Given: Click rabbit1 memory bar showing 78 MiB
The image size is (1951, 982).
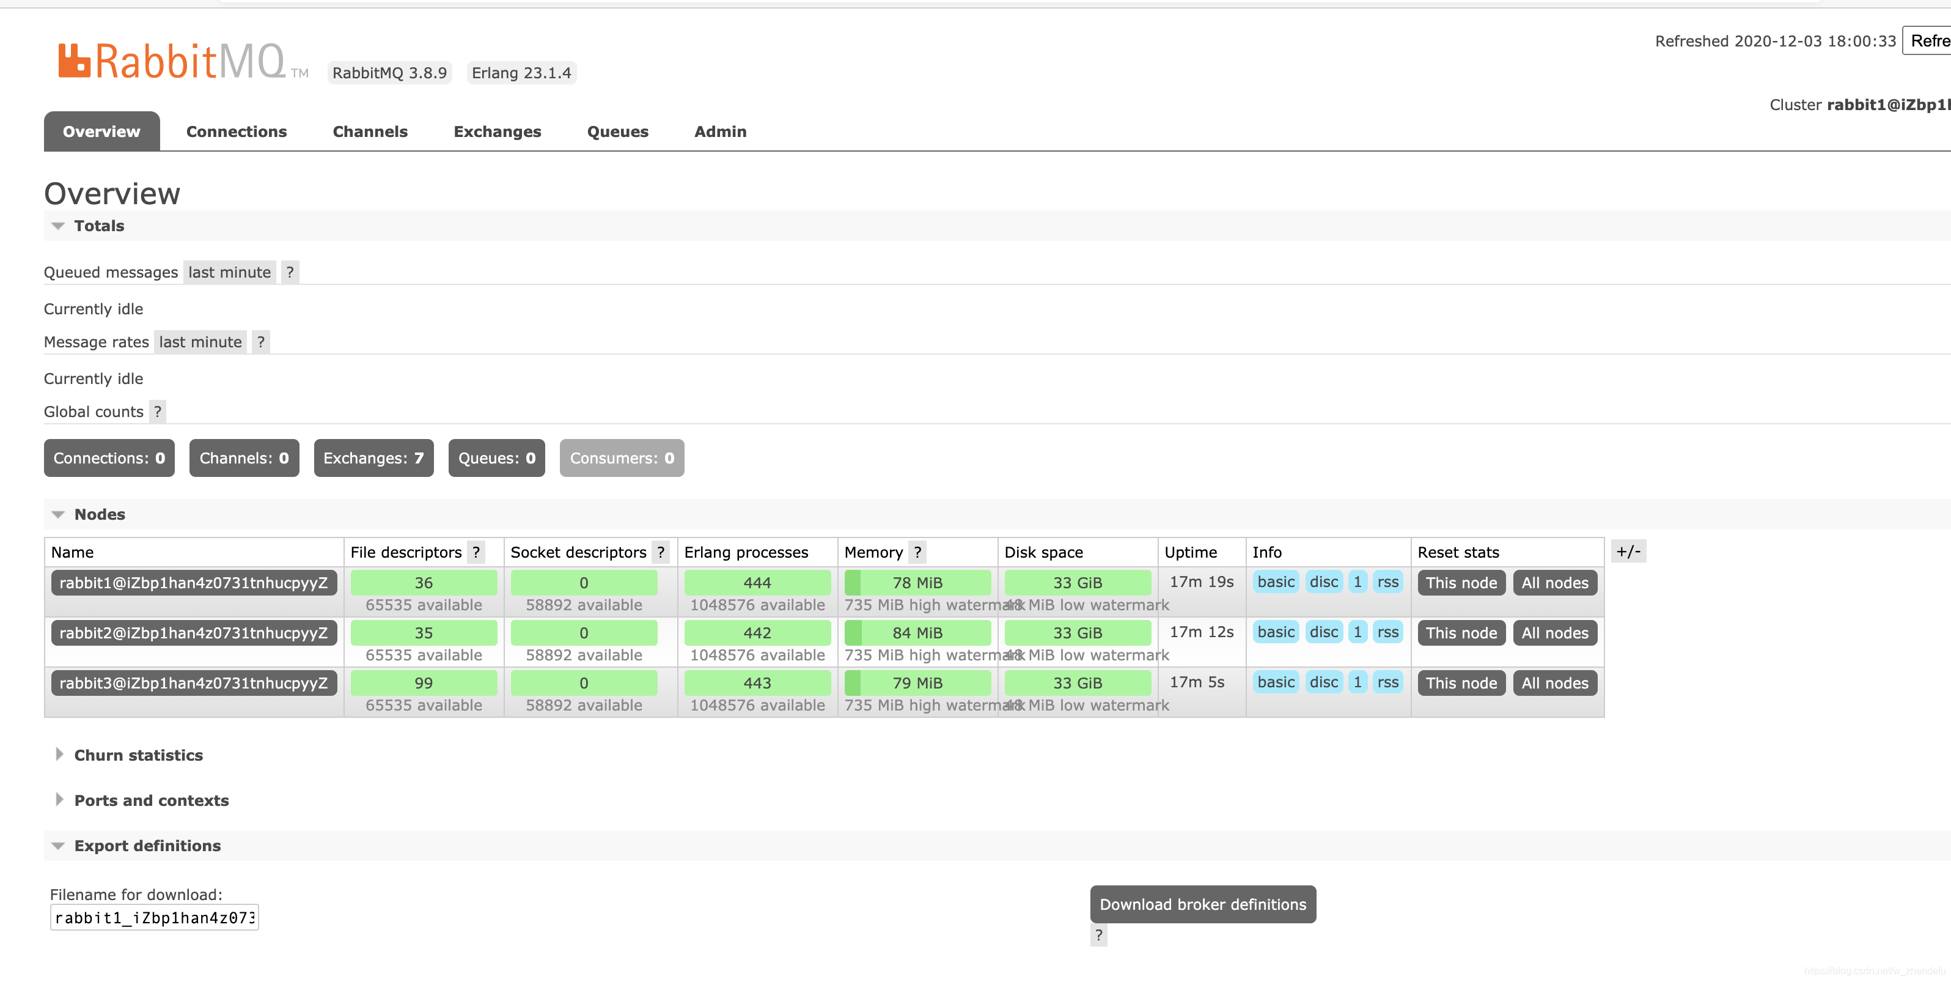Looking at the screenshot, I should click(x=917, y=583).
